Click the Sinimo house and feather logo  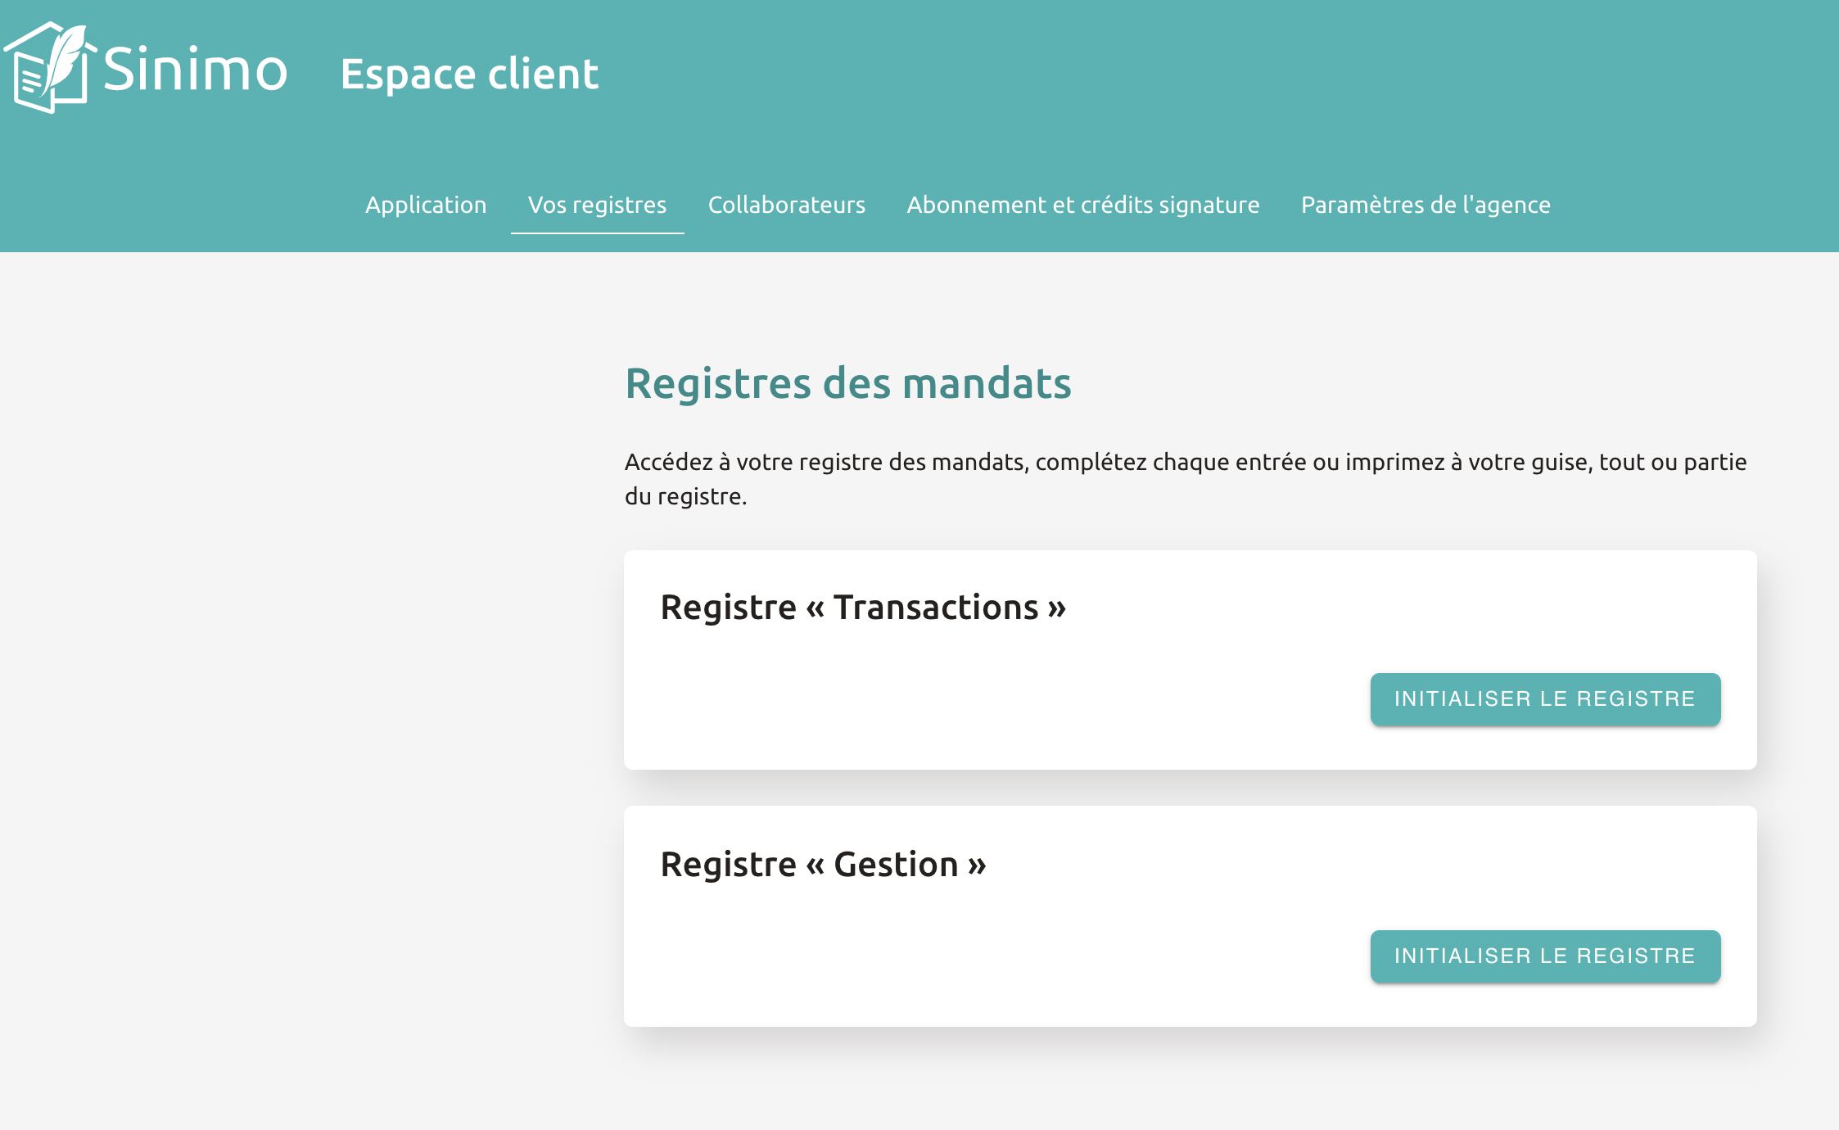pyautogui.click(x=49, y=69)
